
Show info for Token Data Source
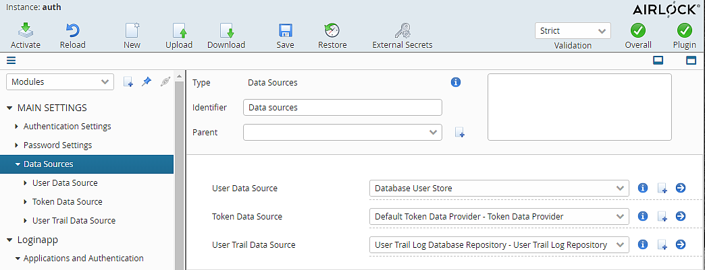point(643,216)
